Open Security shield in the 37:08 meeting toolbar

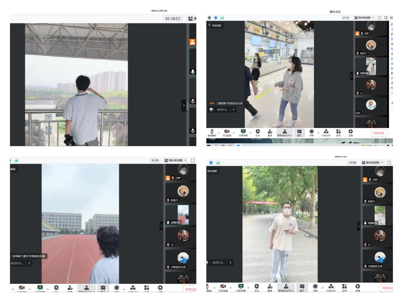pos(257,287)
